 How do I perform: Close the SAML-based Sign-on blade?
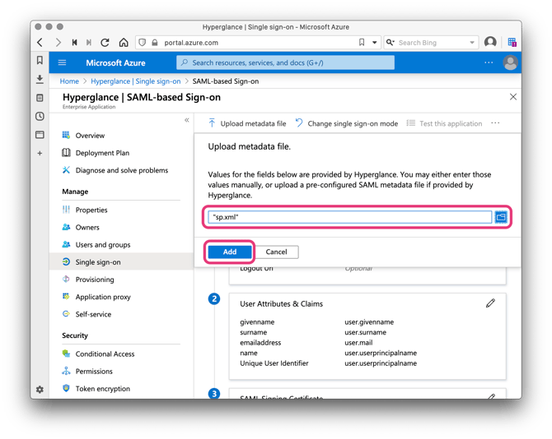[512, 97]
